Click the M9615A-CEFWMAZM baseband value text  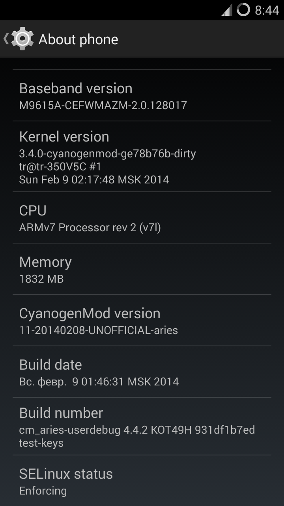click(x=103, y=105)
